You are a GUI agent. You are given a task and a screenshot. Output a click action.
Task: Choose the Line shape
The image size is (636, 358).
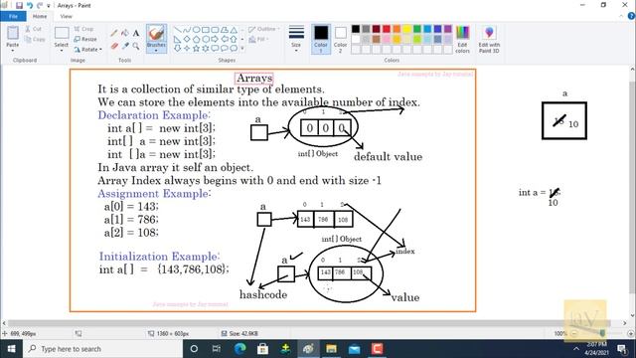click(x=177, y=30)
